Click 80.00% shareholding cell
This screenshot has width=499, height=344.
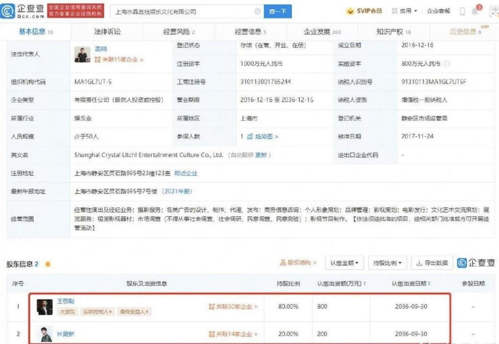point(288,307)
